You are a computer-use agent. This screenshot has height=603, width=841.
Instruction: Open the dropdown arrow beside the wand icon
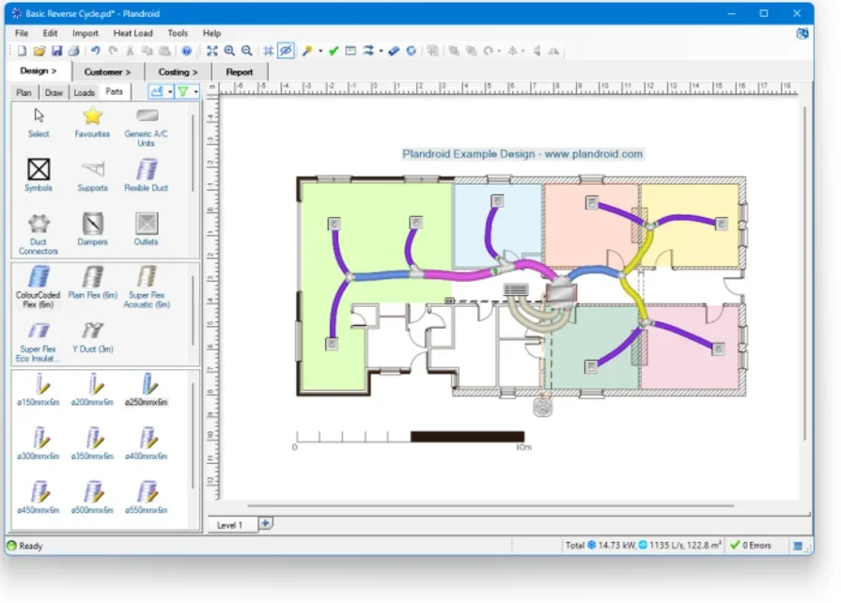(320, 52)
